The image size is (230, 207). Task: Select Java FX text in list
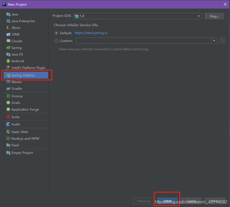[17, 54]
